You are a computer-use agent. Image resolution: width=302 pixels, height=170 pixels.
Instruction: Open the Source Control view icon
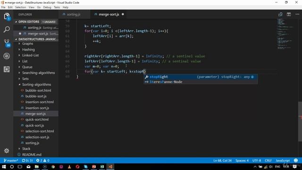point(7,43)
